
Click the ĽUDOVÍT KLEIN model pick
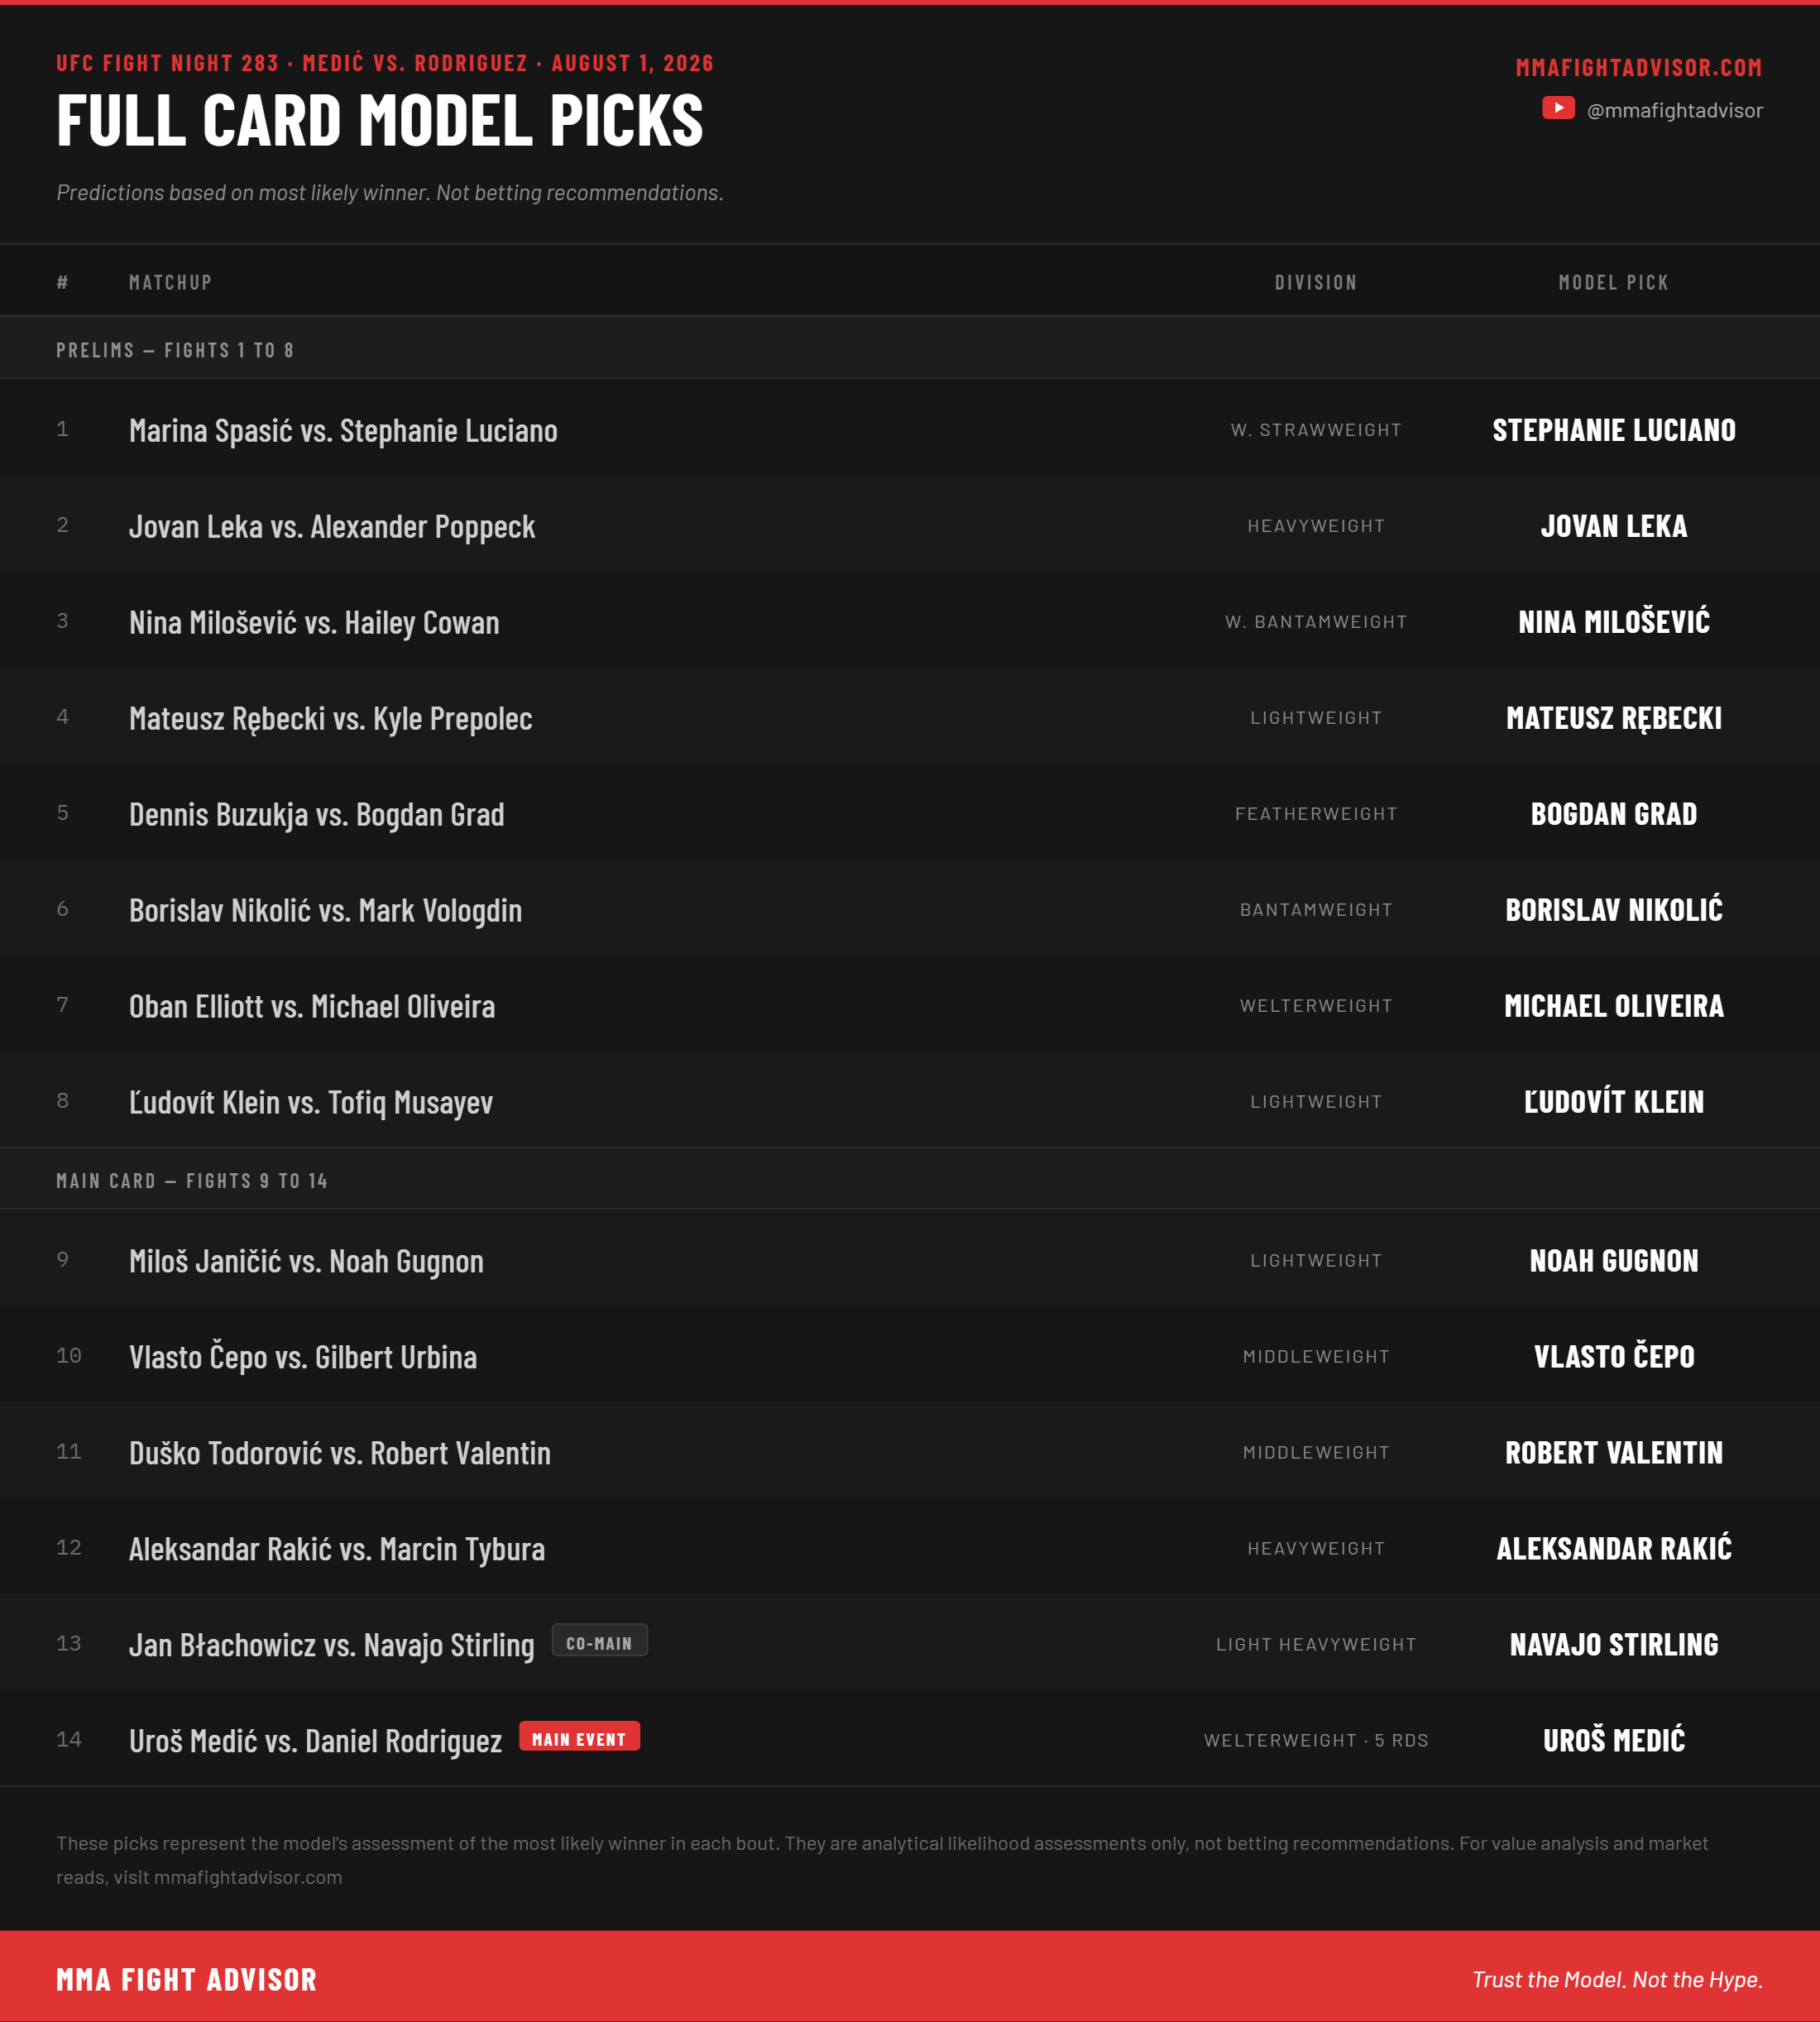(x=1613, y=1100)
